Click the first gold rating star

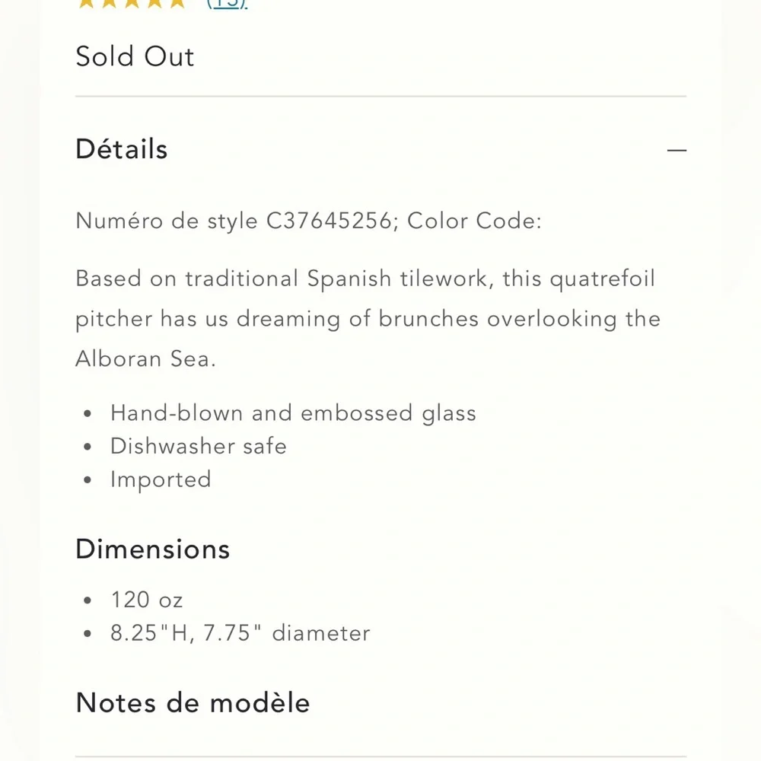pos(87,3)
